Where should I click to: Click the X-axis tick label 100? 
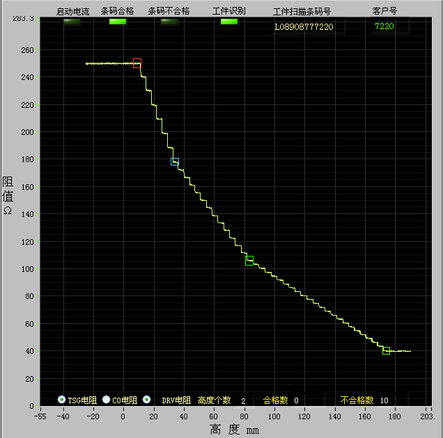click(274, 416)
